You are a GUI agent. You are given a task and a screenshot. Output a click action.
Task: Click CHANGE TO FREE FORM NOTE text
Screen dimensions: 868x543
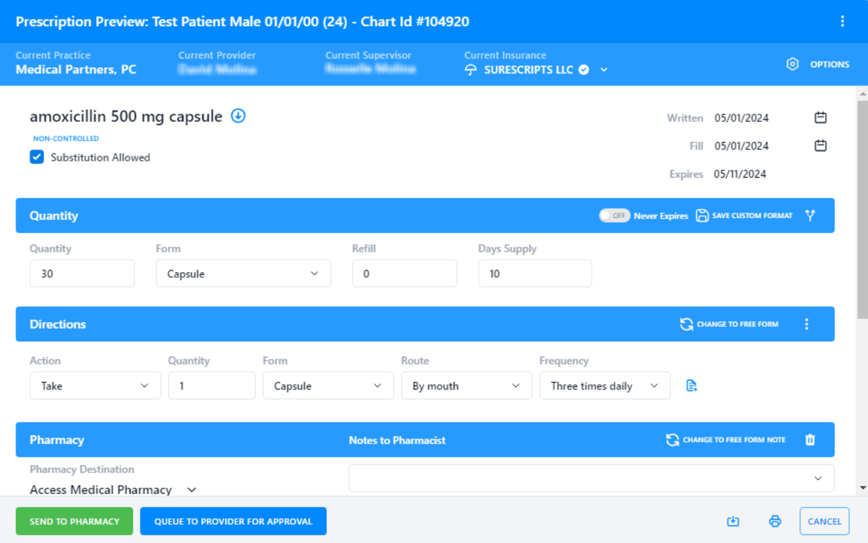tap(734, 440)
